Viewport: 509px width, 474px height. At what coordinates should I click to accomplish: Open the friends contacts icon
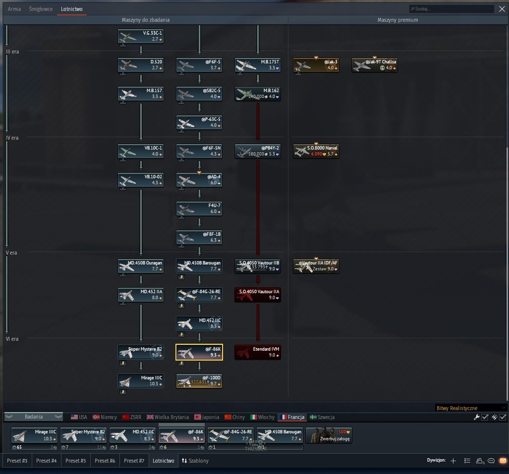[480, 461]
